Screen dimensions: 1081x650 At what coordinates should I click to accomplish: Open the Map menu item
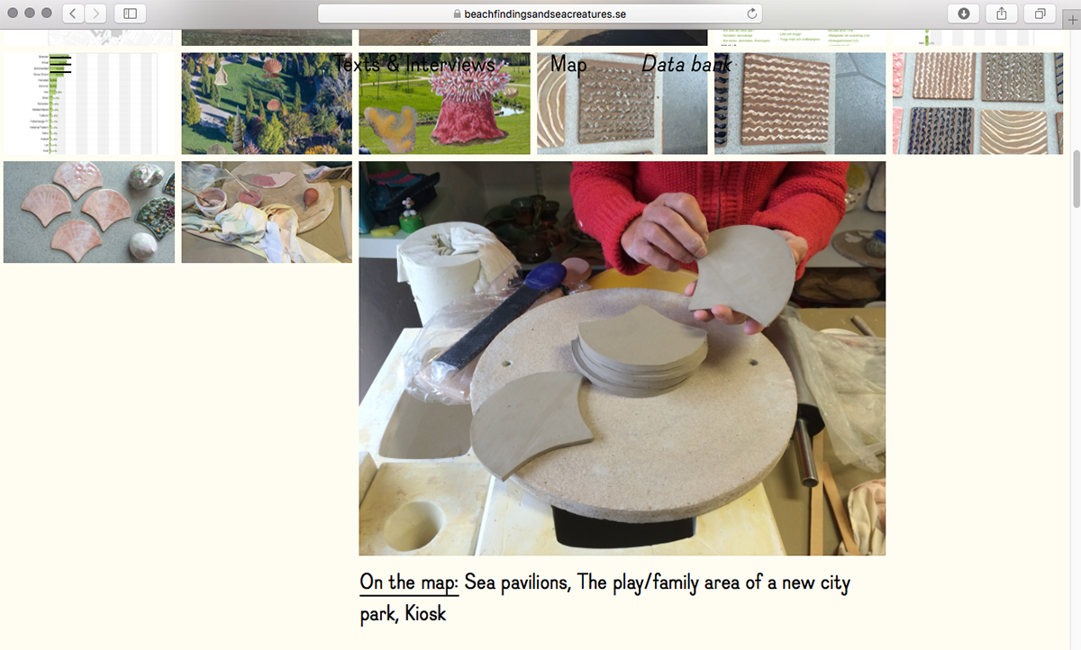[568, 65]
